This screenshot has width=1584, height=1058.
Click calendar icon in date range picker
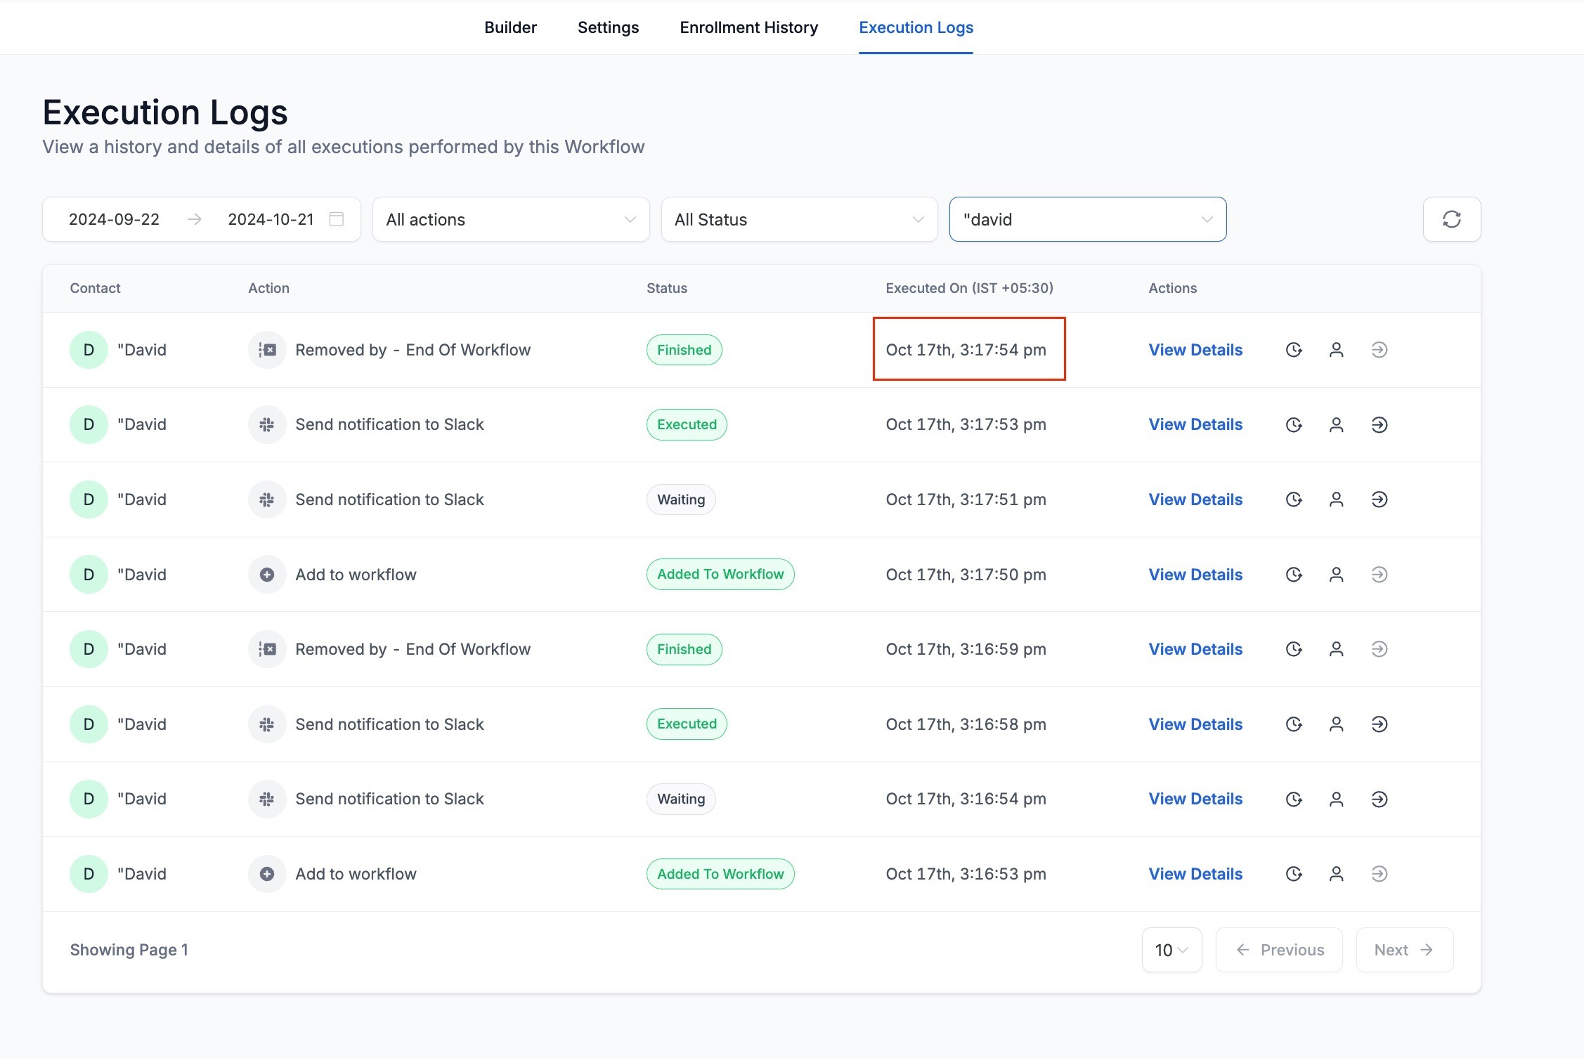click(337, 219)
